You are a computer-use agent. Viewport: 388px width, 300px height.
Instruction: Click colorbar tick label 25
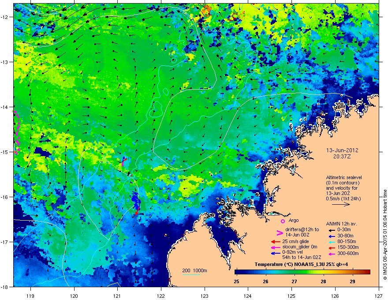[x=237, y=281]
